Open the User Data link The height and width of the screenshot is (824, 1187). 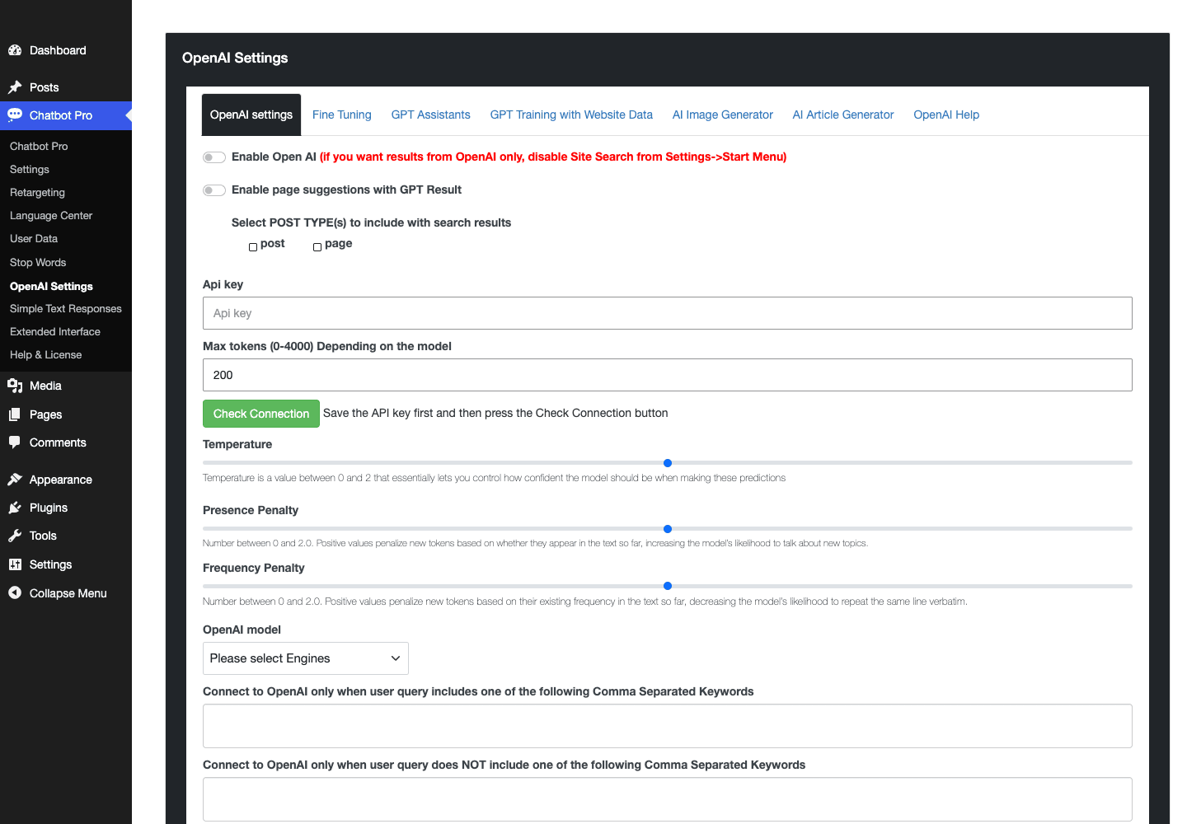point(34,238)
